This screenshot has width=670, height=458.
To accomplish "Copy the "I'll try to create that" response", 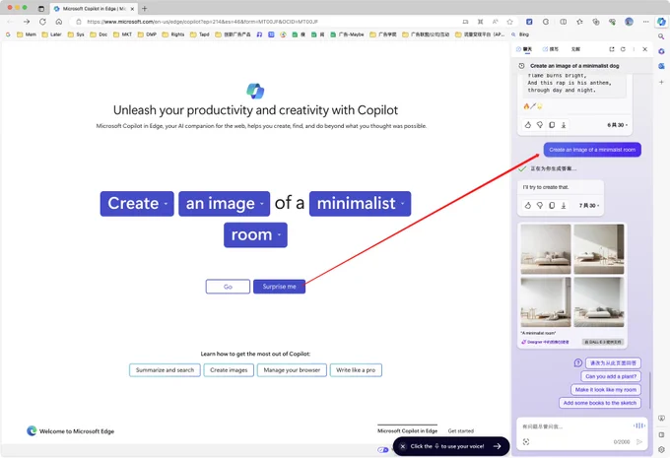I will coord(552,206).
